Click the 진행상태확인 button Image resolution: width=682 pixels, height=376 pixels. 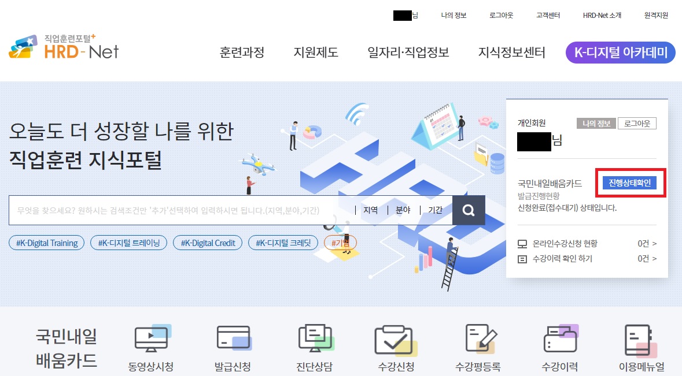coord(629,183)
